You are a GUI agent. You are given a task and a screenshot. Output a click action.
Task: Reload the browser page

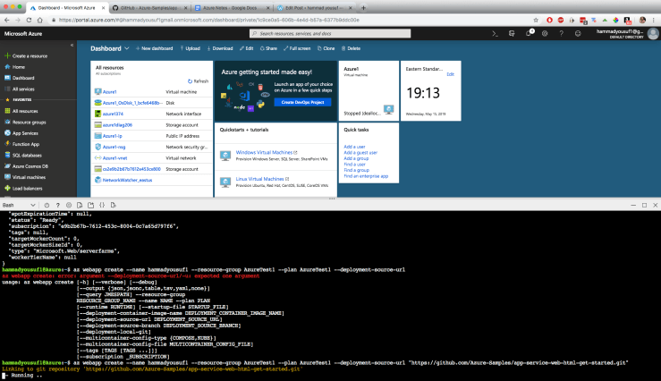(x=29, y=20)
